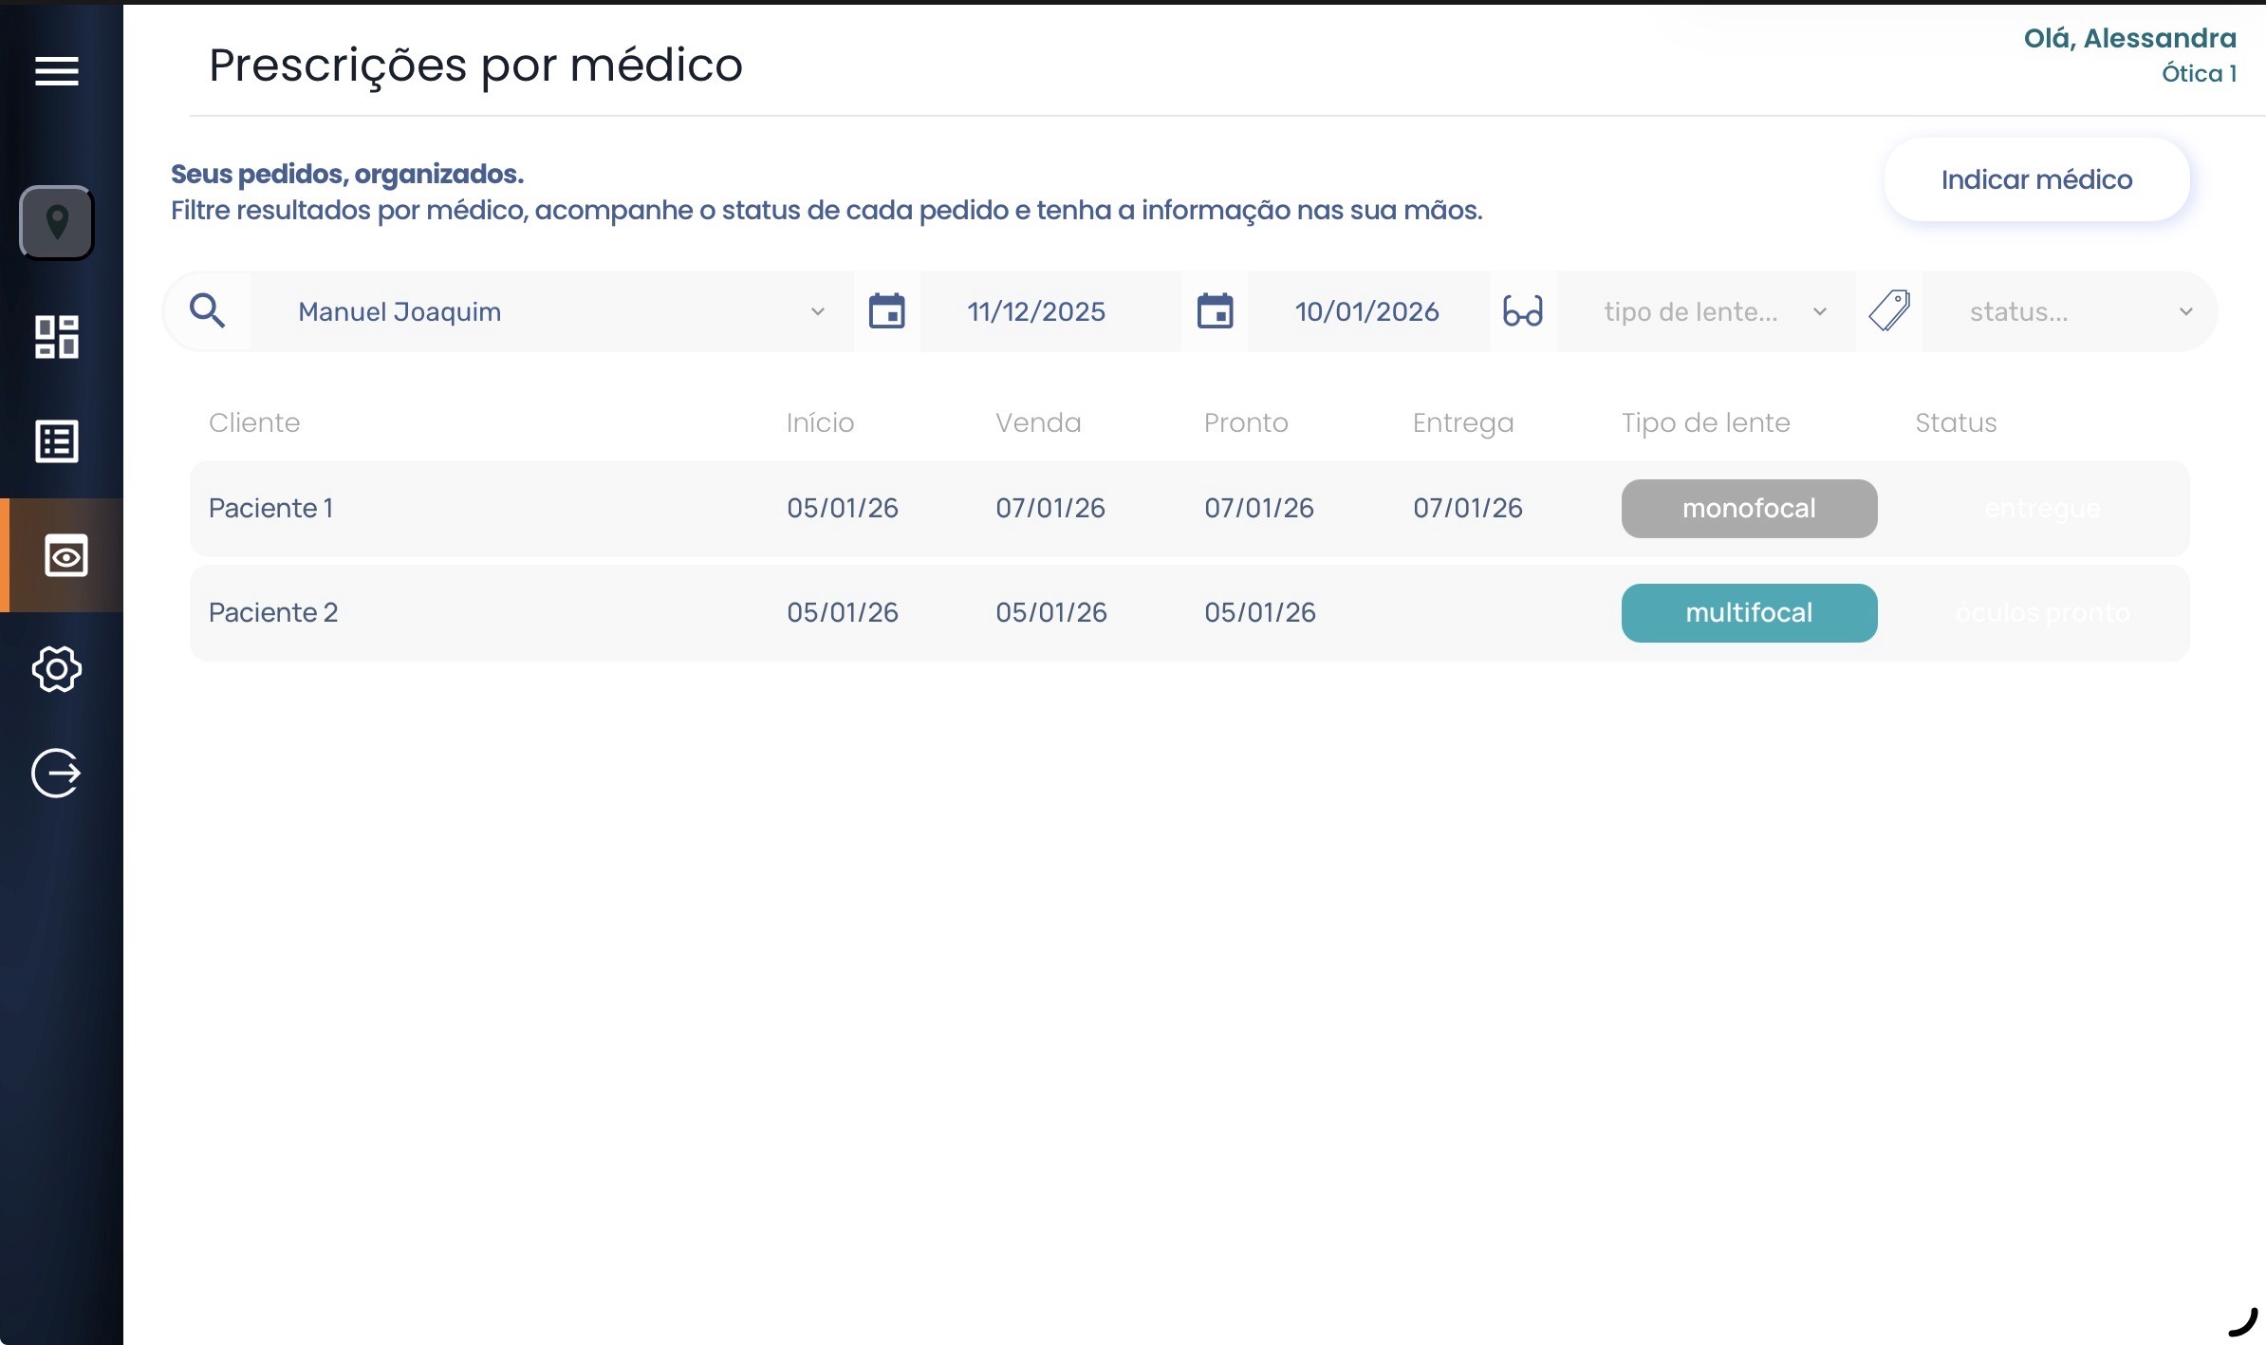Open the list view sidebar icon

[x=57, y=441]
